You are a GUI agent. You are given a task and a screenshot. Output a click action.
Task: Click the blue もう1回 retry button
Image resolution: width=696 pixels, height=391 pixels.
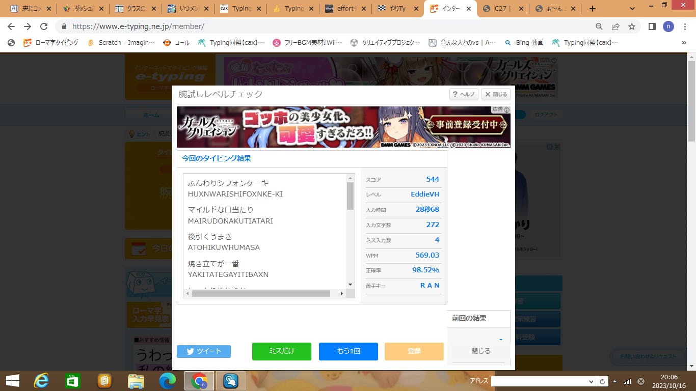point(349,351)
